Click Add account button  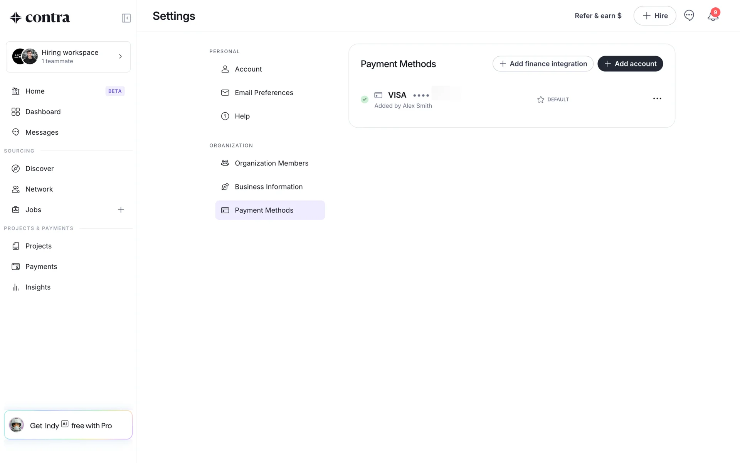point(630,64)
